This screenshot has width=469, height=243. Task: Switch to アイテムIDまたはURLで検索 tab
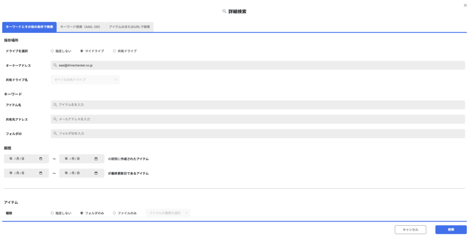click(x=130, y=27)
